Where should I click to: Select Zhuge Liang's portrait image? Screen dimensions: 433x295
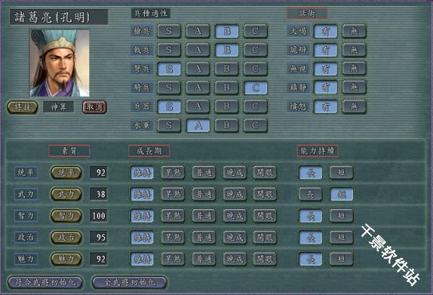60,63
